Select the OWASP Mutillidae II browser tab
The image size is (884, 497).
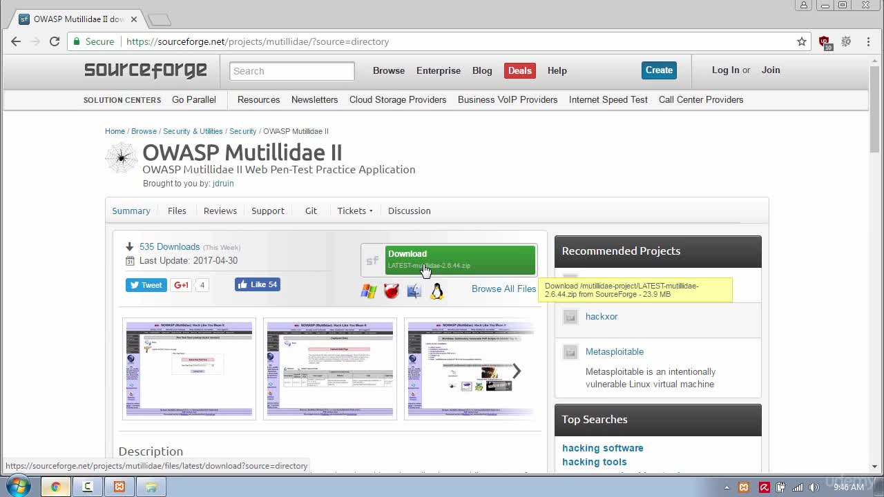78,19
